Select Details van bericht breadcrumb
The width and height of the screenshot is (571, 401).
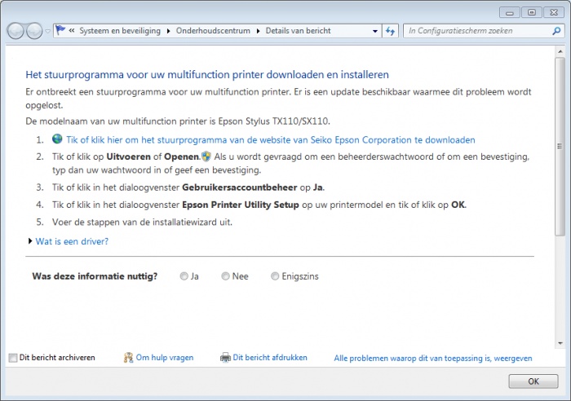[298, 31]
